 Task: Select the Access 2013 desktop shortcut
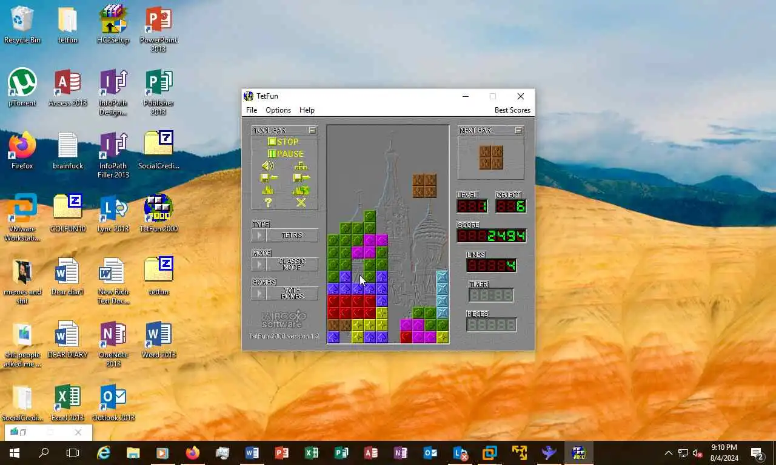[x=68, y=88]
